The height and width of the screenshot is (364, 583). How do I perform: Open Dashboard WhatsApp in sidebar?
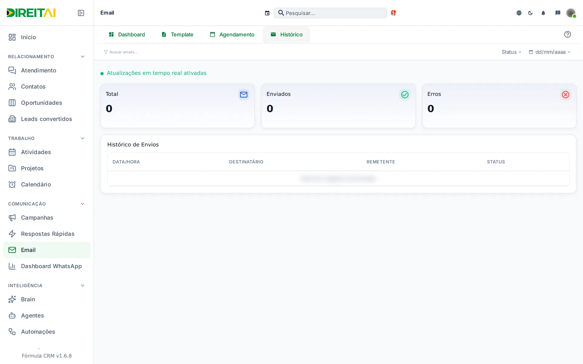click(x=46, y=266)
